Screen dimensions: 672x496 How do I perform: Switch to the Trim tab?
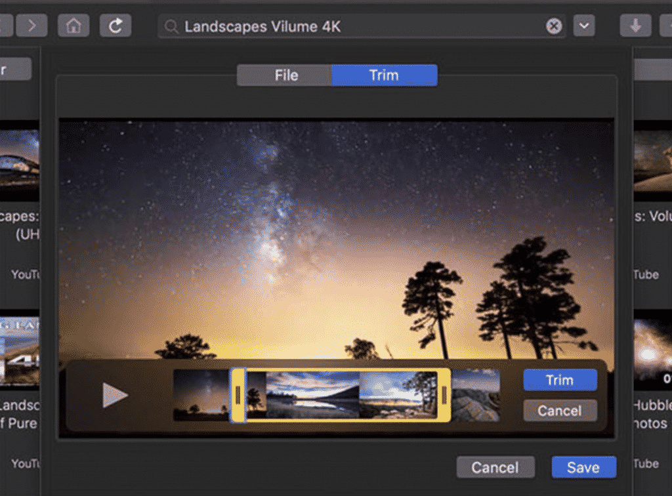point(385,75)
